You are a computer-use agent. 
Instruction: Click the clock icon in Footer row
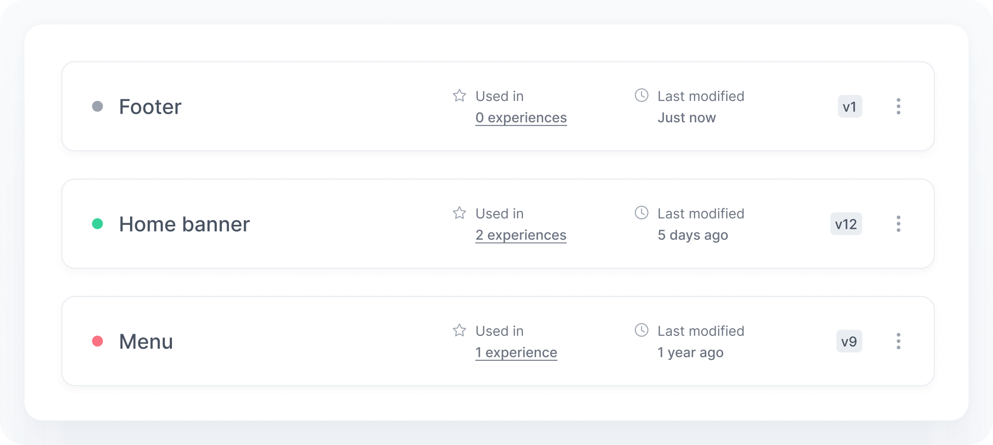coord(642,95)
